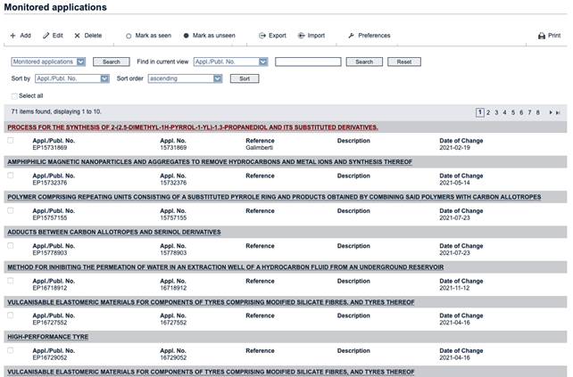
Task: Tick the checkbox for EP15731869
Action: (11, 140)
